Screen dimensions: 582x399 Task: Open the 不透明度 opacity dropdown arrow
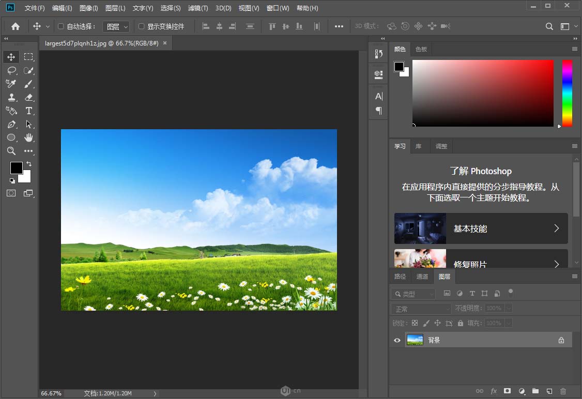tap(509, 308)
